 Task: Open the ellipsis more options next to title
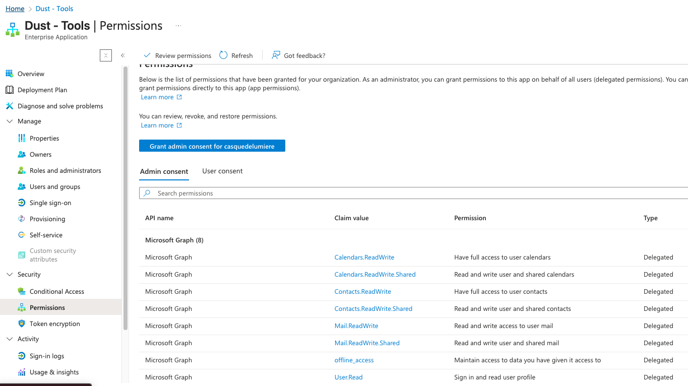(178, 26)
